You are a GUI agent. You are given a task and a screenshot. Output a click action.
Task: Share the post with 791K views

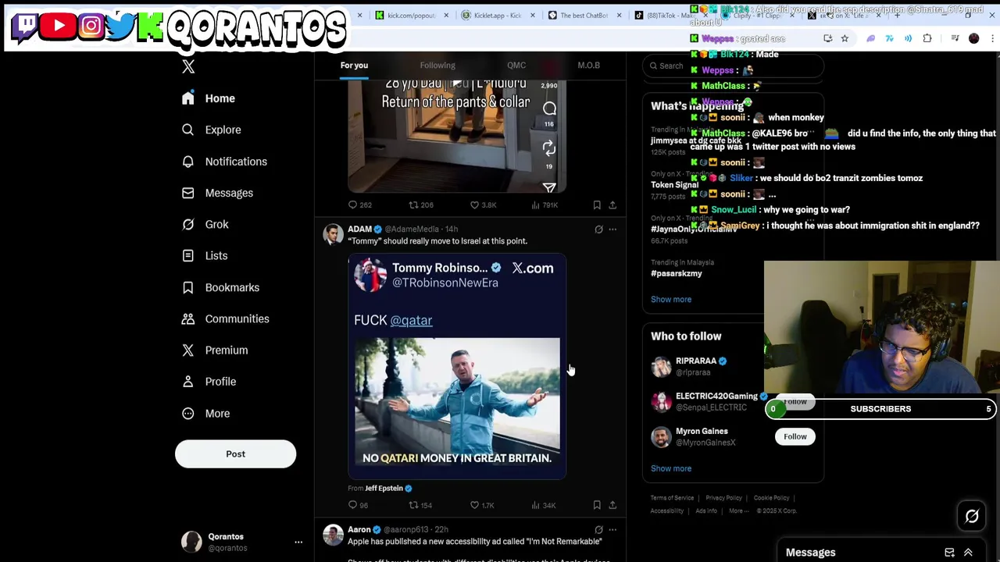tap(612, 205)
